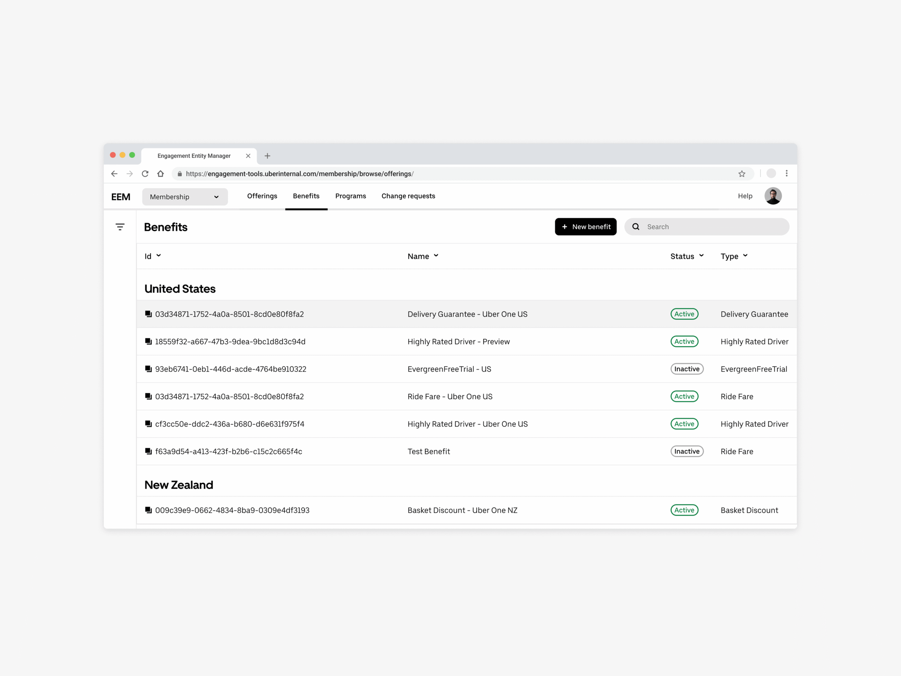Open the browser three-dot menu
The width and height of the screenshot is (901, 676).
(787, 174)
